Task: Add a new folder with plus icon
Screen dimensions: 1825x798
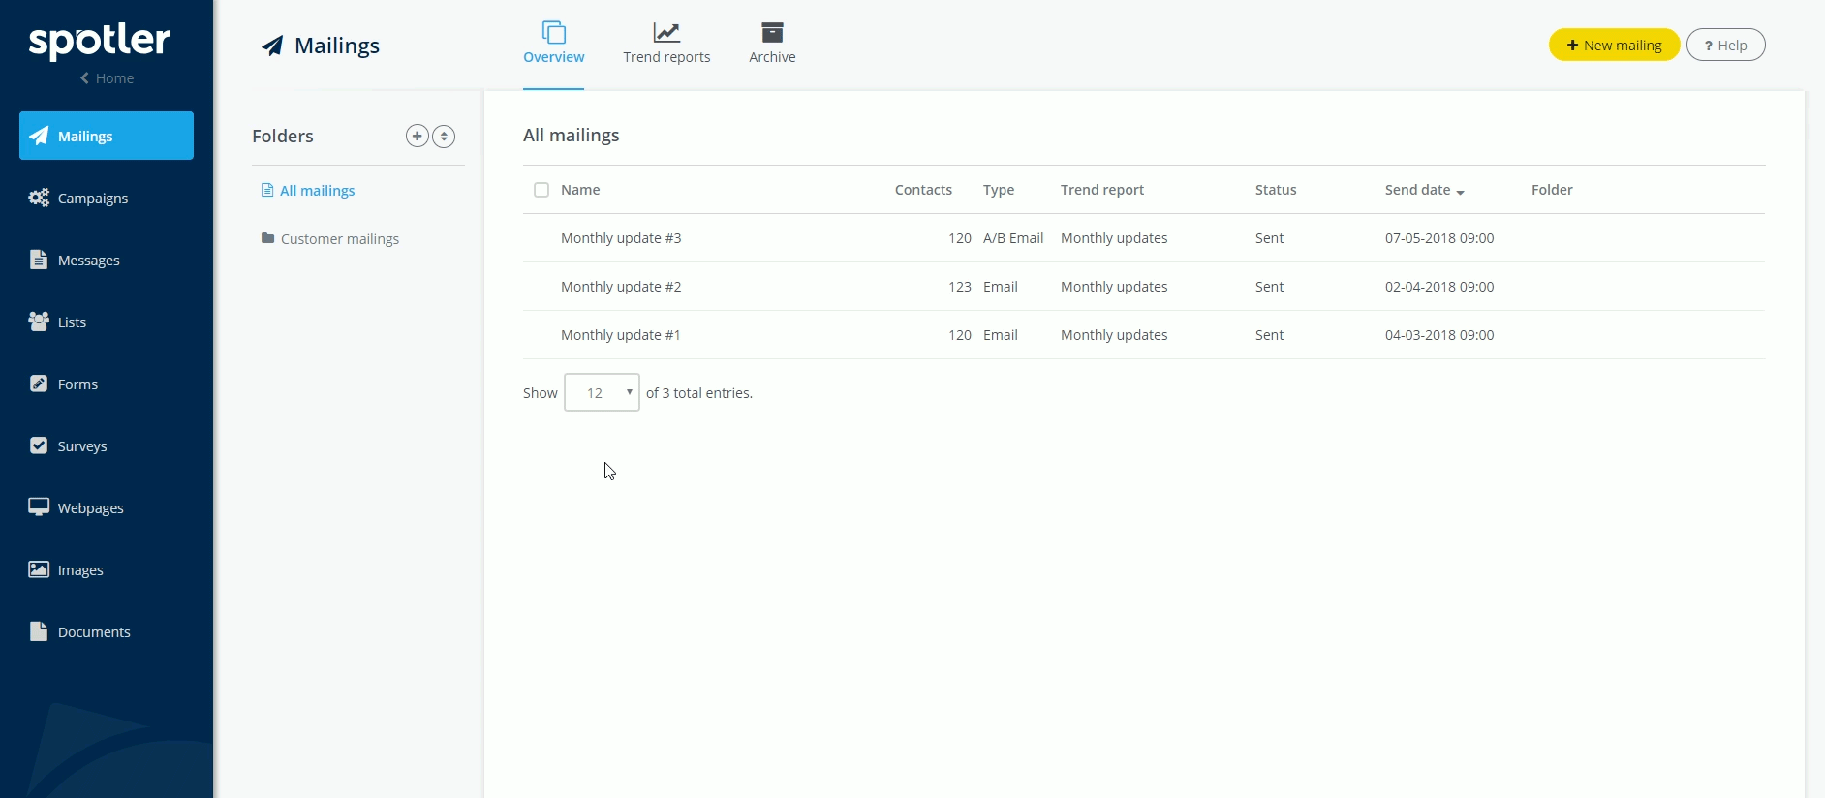Action: 417,136
